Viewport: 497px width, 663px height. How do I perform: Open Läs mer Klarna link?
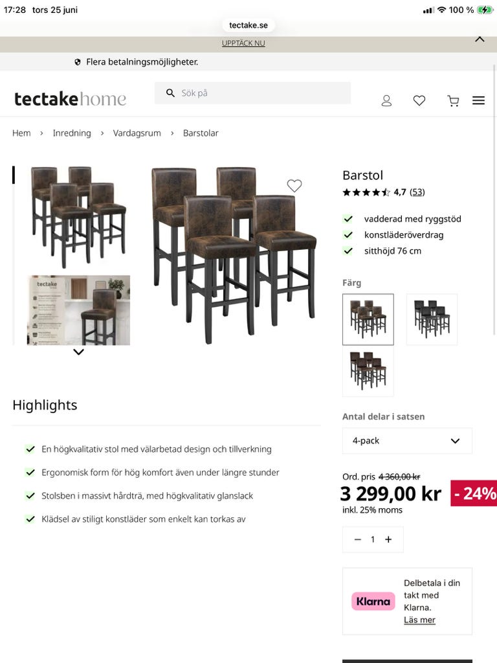419,620
